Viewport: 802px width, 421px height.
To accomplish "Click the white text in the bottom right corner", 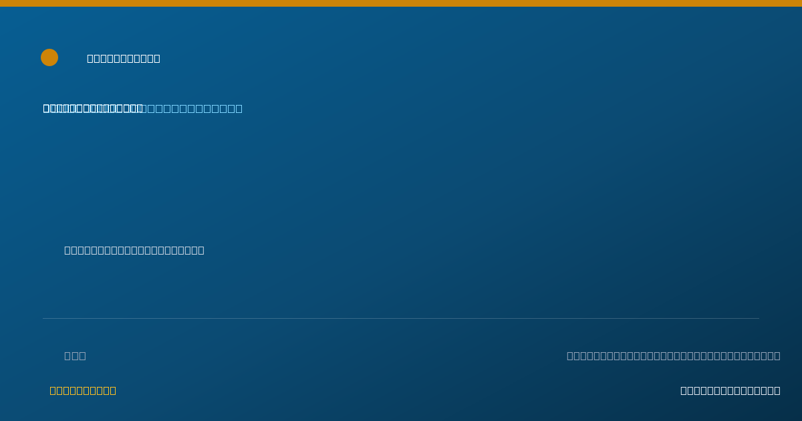I will (x=730, y=390).
